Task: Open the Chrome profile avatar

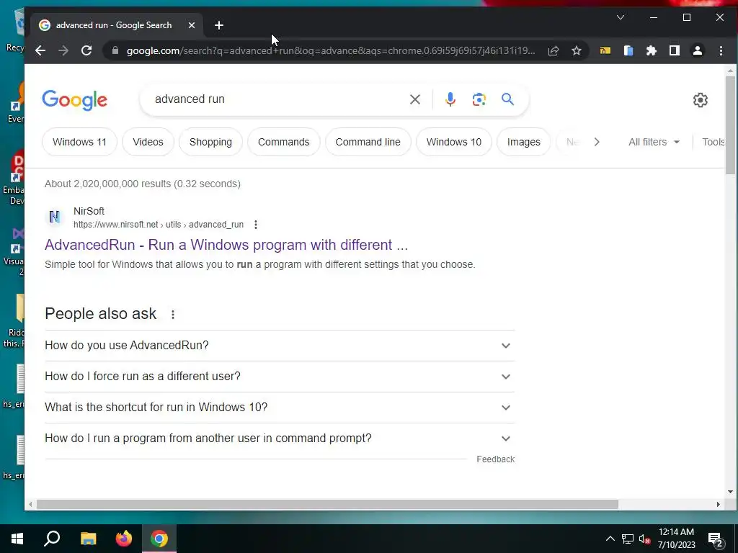Action: pos(698,51)
